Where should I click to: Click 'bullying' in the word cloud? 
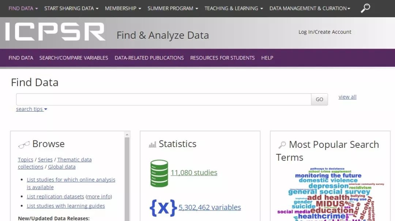(x=358, y=196)
